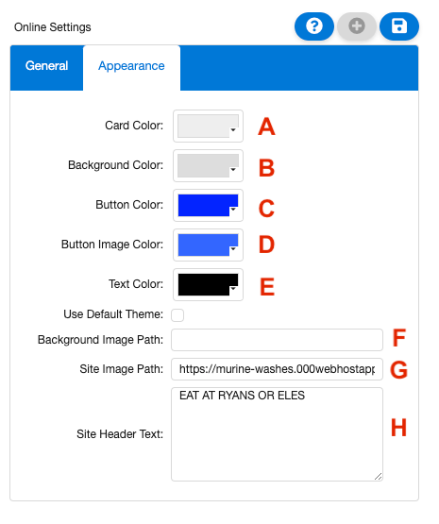Open the help question mark icon
Screen dimensions: 439x524
click(x=313, y=26)
